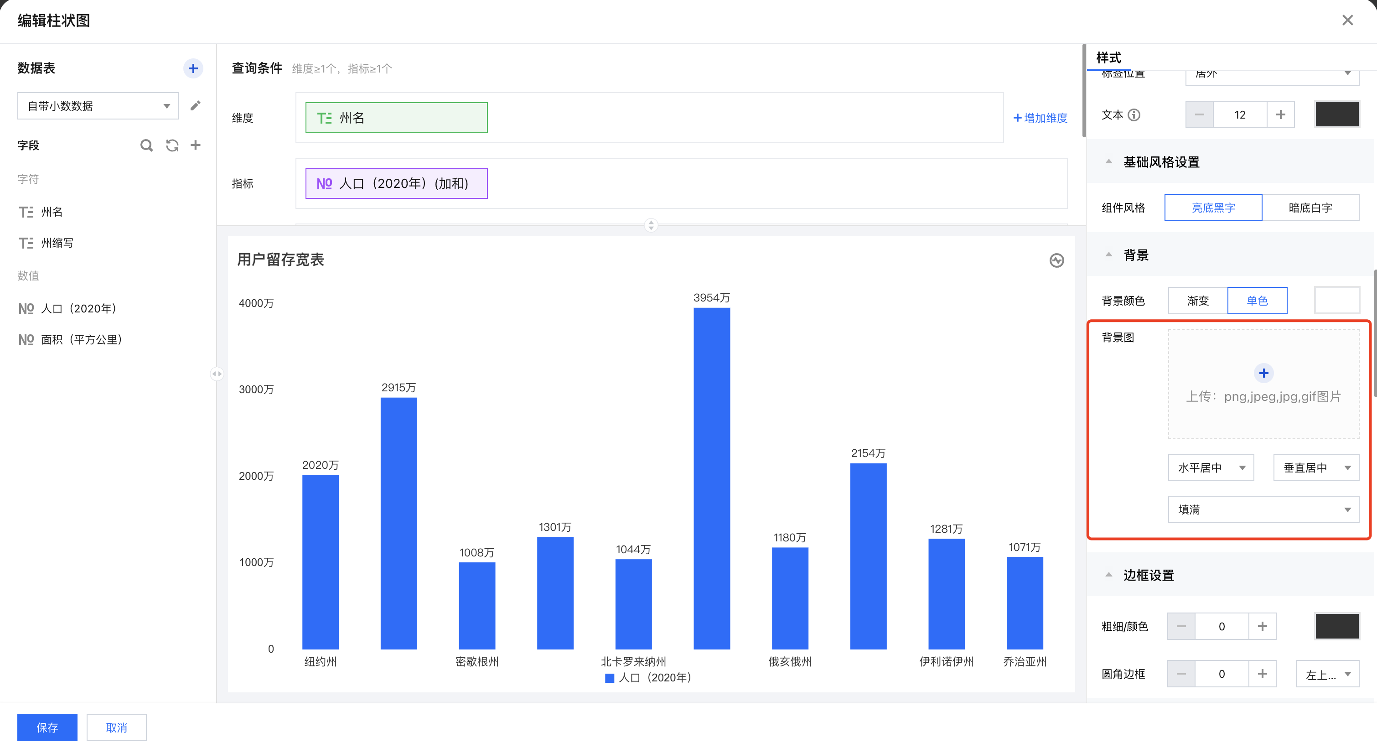1377x748 pixels.
Task: Select the 亮底黑字 component style
Action: pyautogui.click(x=1212, y=208)
